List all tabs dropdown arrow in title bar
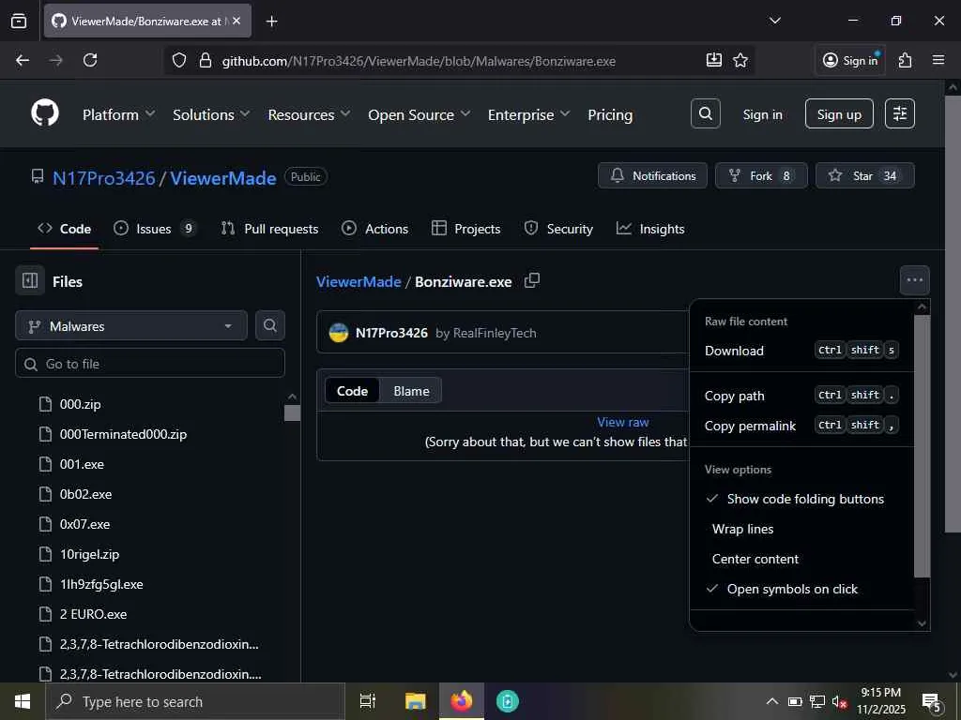Image resolution: width=961 pixels, height=720 pixels. tap(774, 22)
